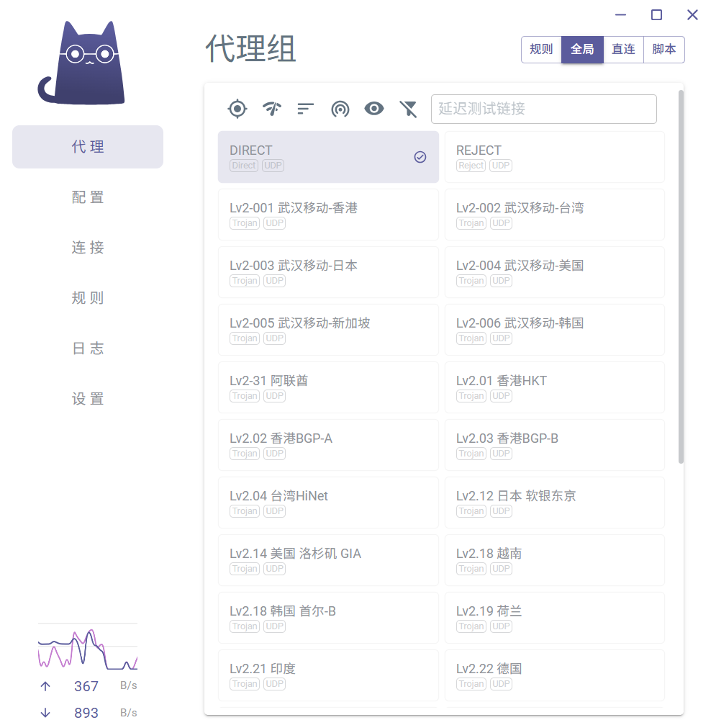
Task: Select the 全局 mode button
Action: [x=582, y=50]
